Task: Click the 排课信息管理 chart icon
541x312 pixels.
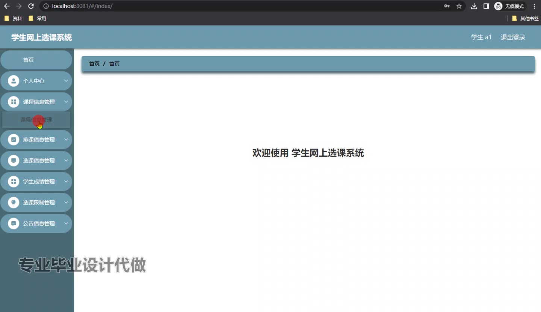Action: [x=14, y=139]
